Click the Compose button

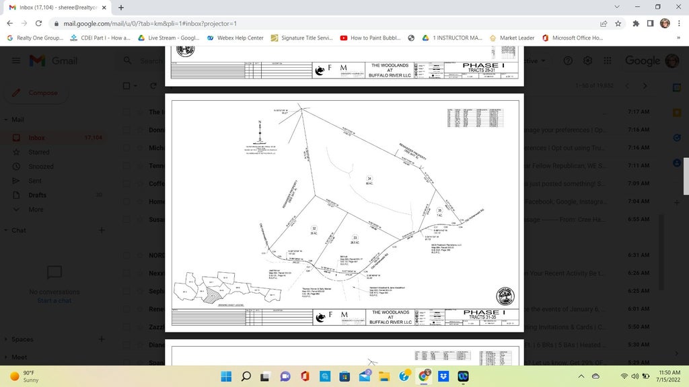tap(36, 93)
